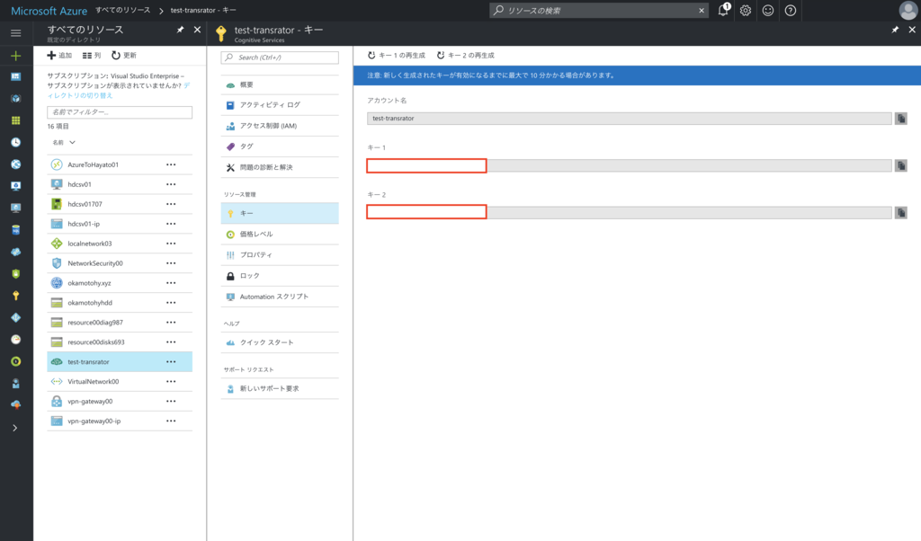Click the 更新 refresh button
921x541 pixels.
point(124,55)
